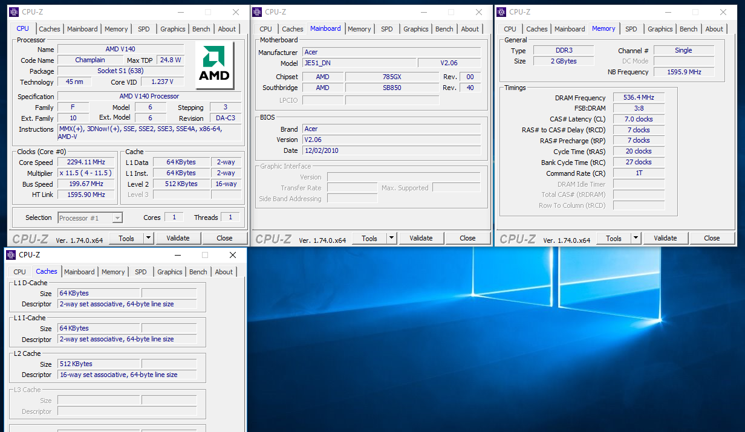Click the AMD logo in CPU window

[x=215, y=65]
